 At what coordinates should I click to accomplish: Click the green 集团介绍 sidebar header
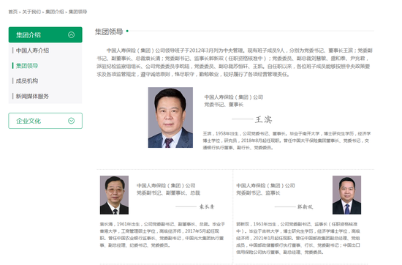(45, 34)
